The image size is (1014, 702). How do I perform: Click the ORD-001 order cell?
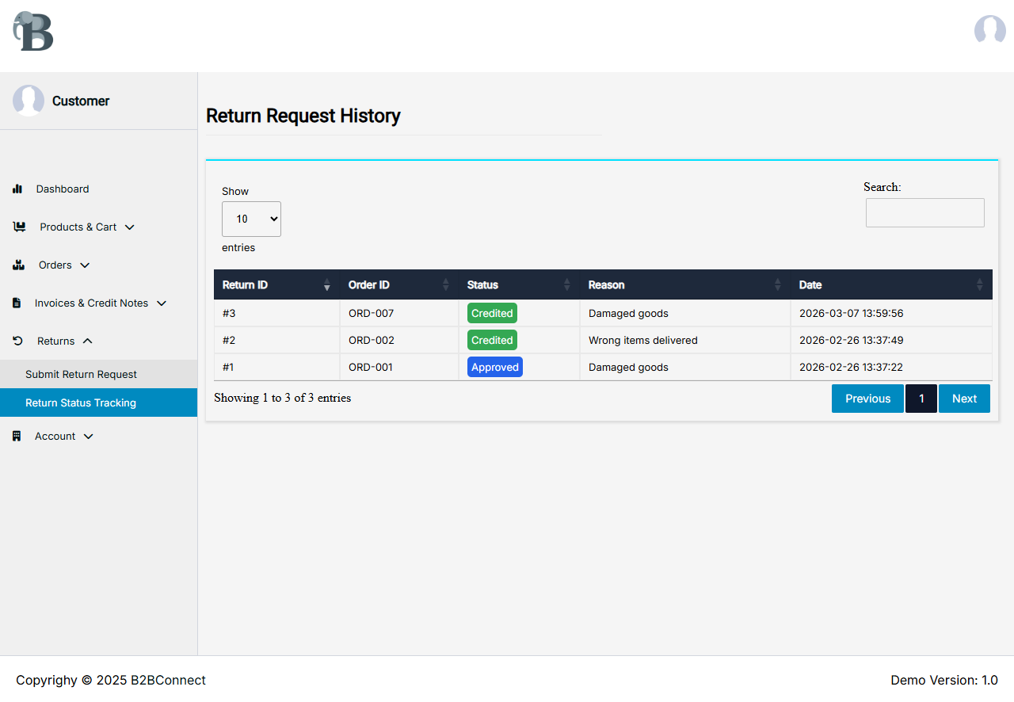pyautogui.click(x=399, y=367)
